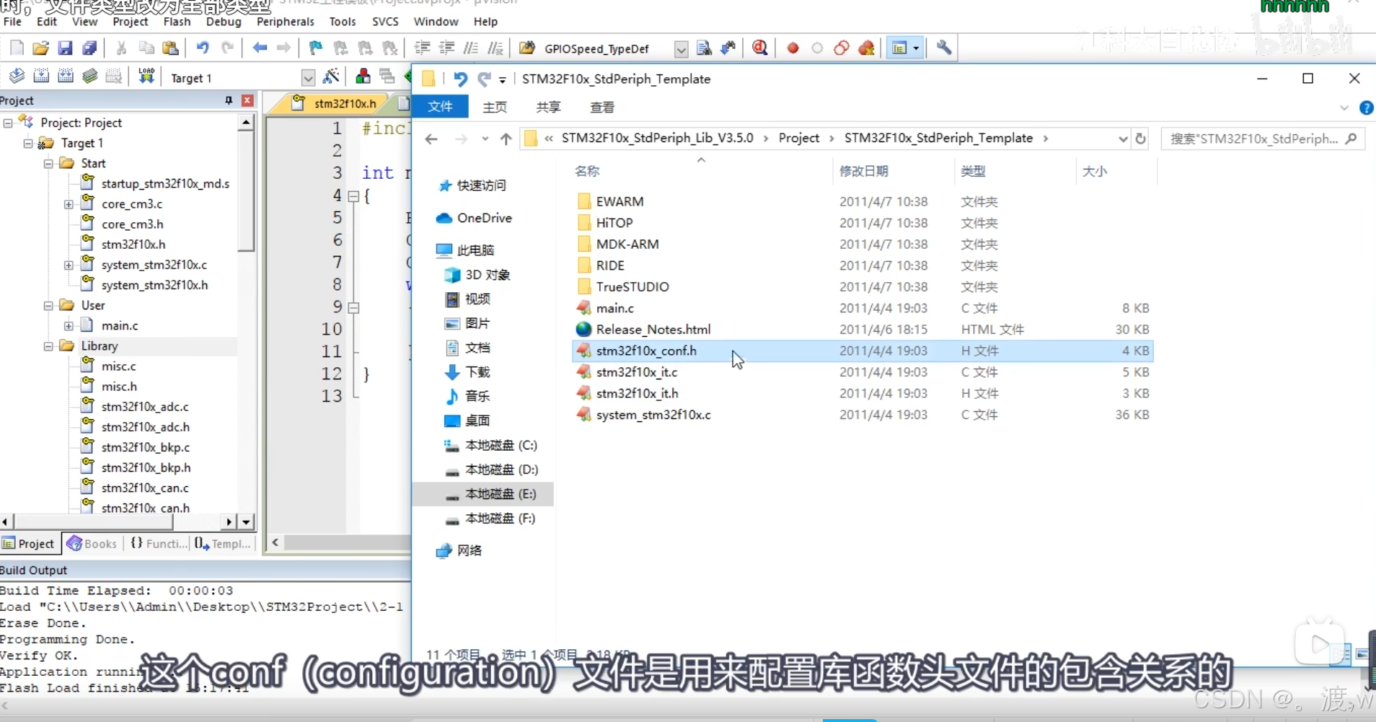Open Configuration with the wrench icon

pyautogui.click(x=943, y=48)
